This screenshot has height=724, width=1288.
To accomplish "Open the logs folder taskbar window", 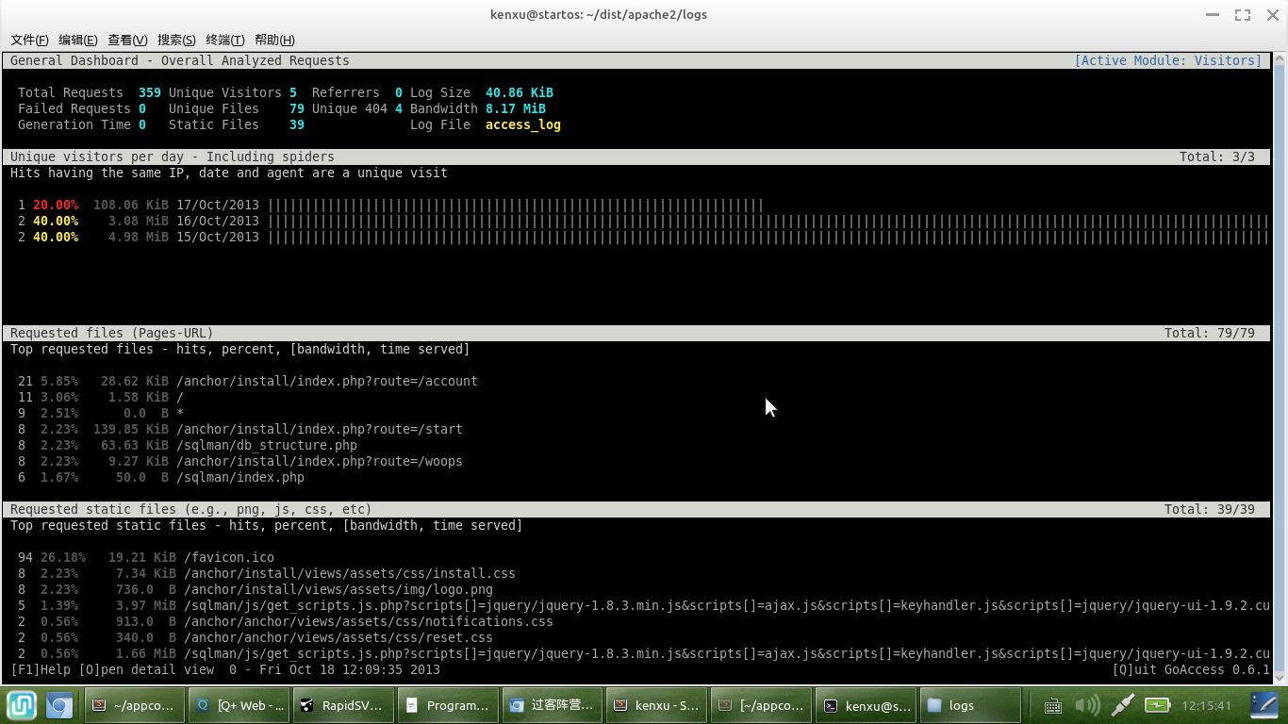I will pyautogui.click(x=969, y=705).
